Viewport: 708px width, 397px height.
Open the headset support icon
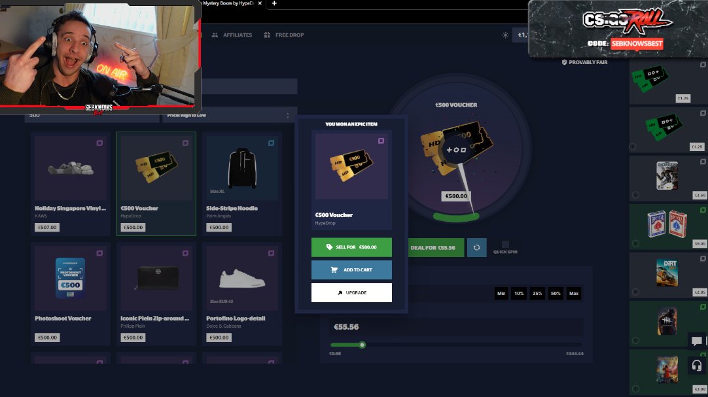(697, 366)
